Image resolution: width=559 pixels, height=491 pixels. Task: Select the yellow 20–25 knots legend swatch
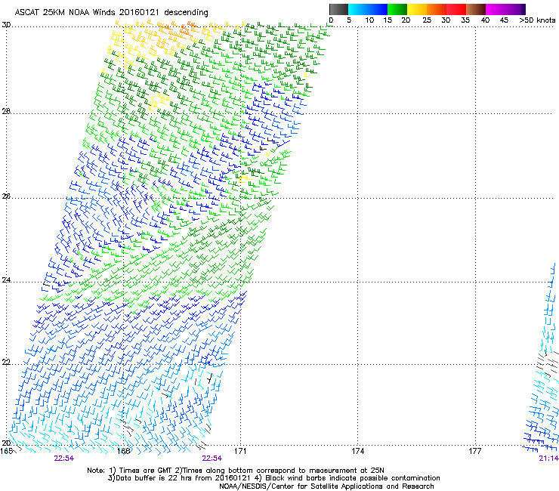tap(417, 9)
